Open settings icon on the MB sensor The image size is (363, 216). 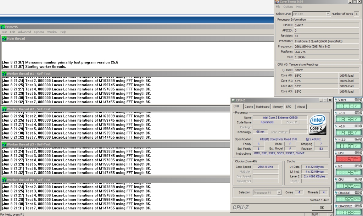coord(357,166)
